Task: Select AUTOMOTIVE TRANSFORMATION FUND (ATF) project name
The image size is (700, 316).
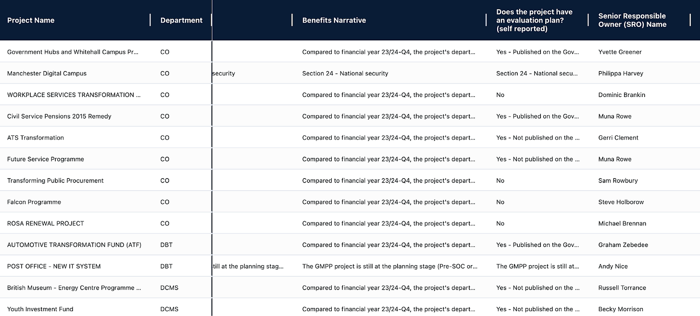Action: pos(75,244)
